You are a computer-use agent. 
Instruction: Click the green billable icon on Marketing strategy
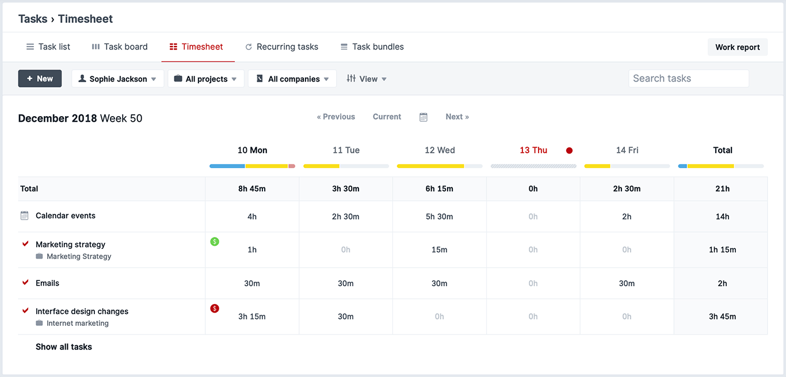215,241
